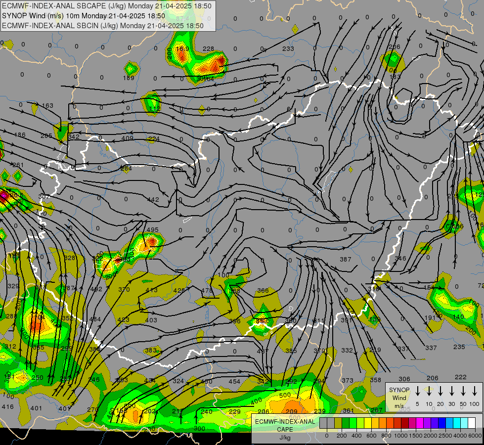Click the map value 413
The image size is (484, 445).
pos(151,290)
